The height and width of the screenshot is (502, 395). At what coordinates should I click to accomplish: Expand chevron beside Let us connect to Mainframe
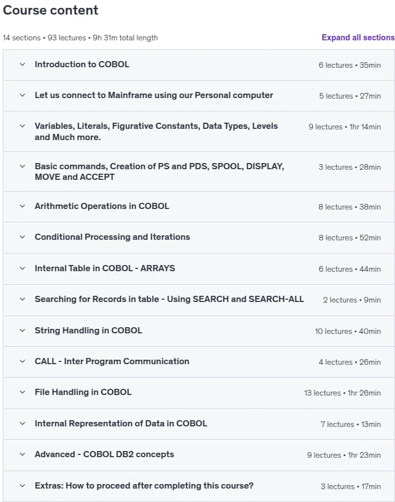[22, 95]
